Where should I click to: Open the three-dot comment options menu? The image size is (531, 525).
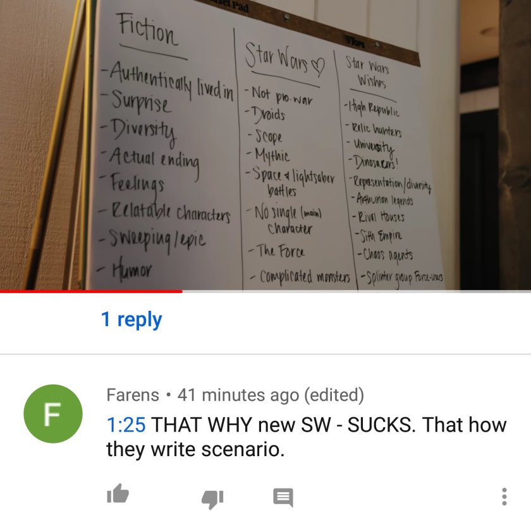tap(504, 497)
